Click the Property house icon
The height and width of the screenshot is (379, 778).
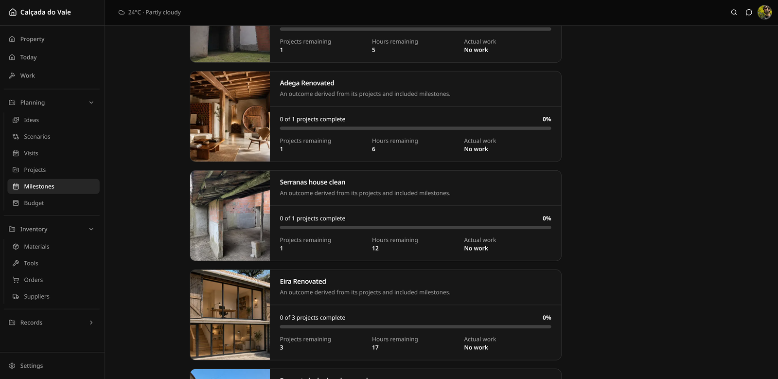(12, 39)
